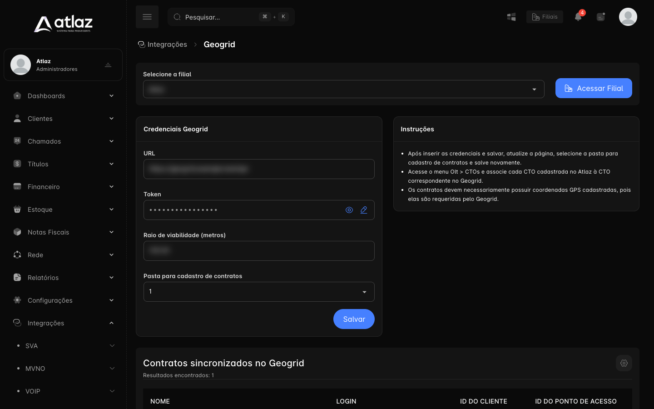Go to Integrações breadcrumb link
This screenshot has height=409, width=654.
163,45
